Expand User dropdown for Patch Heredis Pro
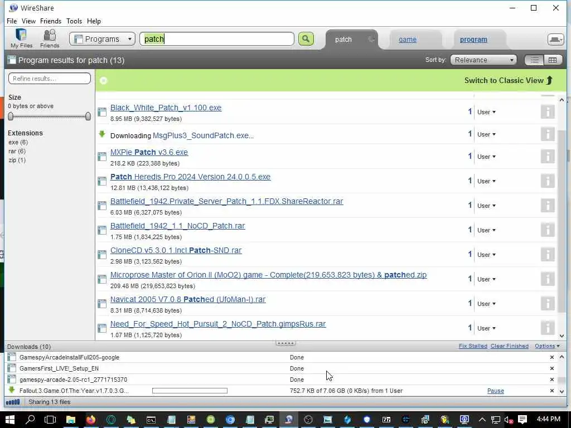The image size is (571, 428). click(486, 181)
